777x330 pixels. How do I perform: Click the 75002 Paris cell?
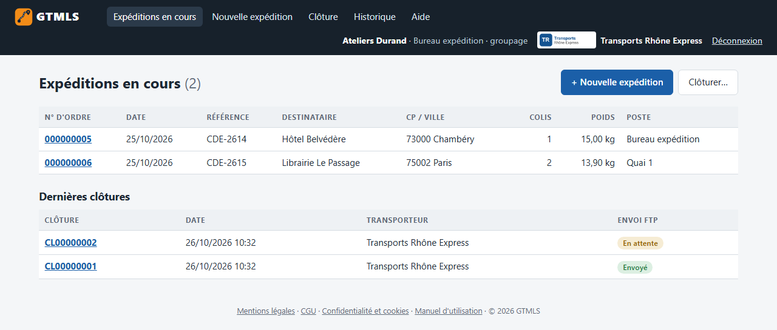pyautogui.click(x=429, y=163)
